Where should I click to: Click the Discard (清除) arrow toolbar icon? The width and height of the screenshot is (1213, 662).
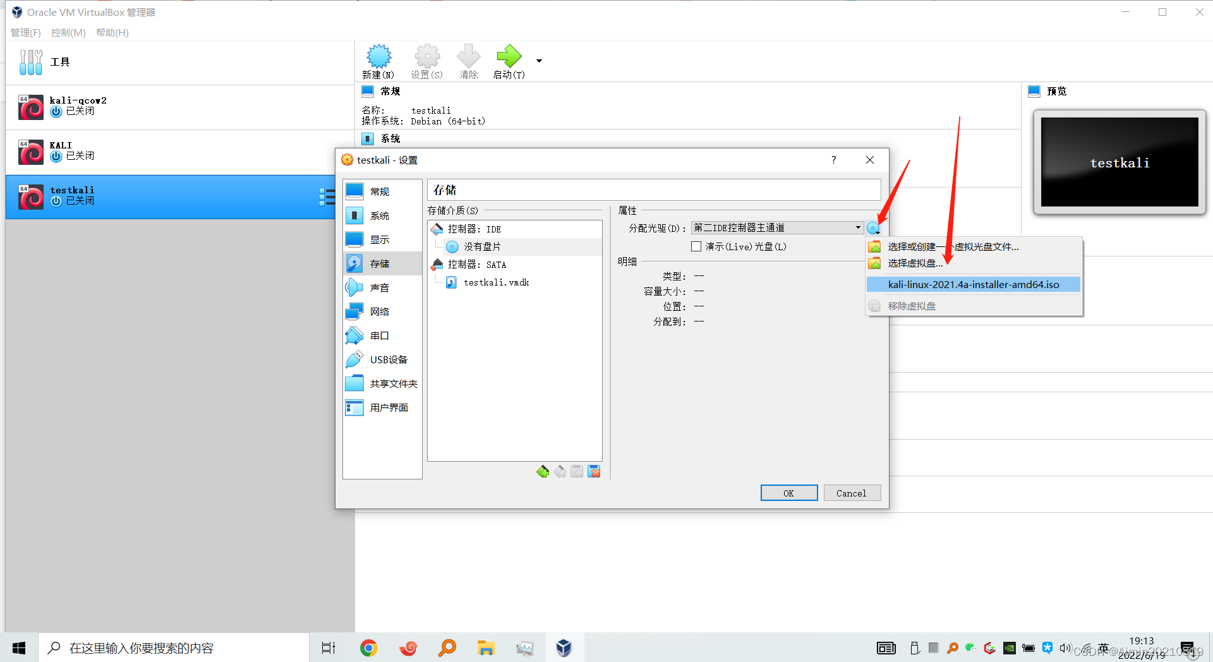pos(468,61)
